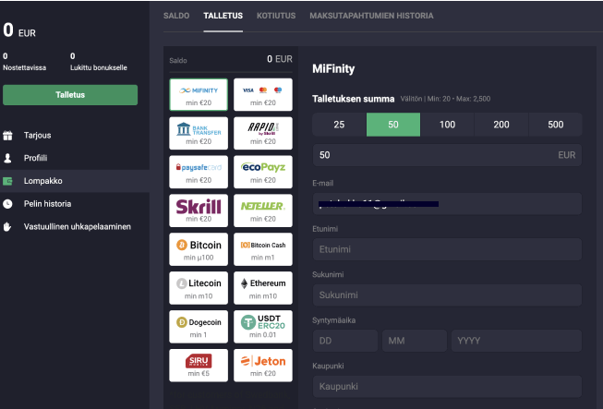This screenshot has height=409, width=603.
Task: Select the 50 amount preset
Action: click(393, 125)
